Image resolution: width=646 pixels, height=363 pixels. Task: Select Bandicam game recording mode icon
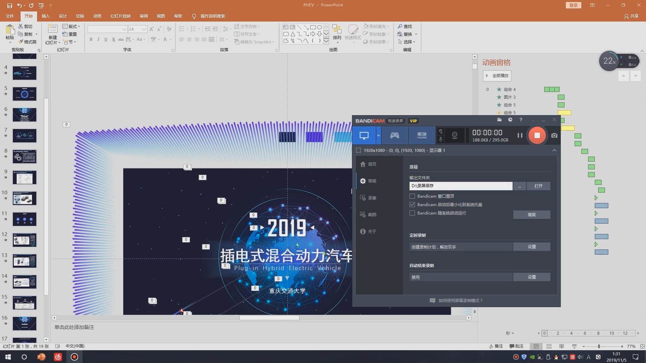click(x=395, y=135)
